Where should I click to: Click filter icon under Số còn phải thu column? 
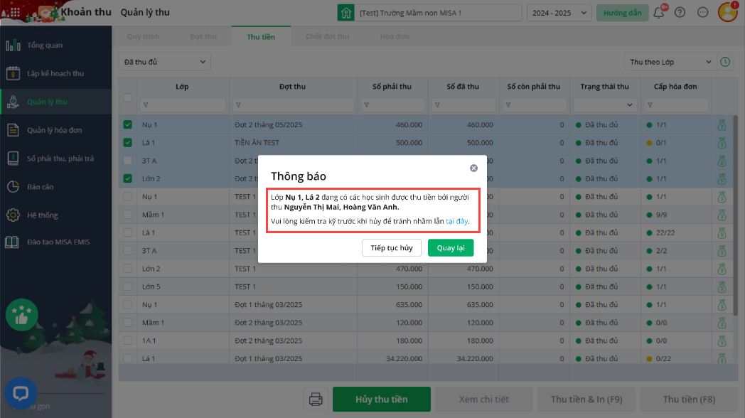[x=508, y=105]
